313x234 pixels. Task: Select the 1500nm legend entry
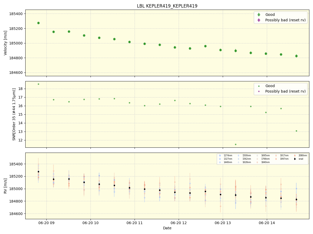246,155
